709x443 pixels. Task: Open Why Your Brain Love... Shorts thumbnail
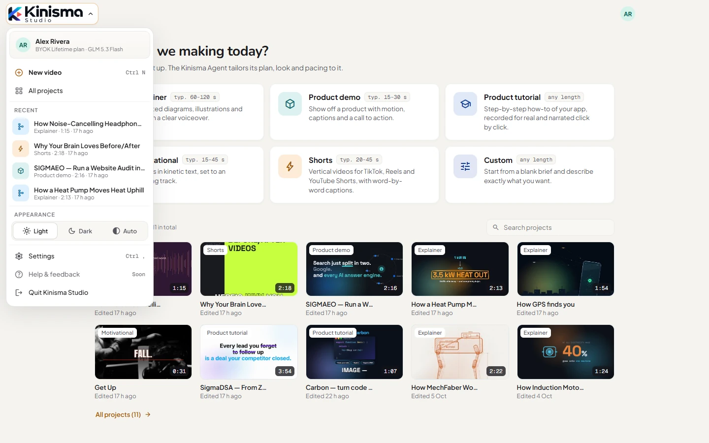point(249,269)
